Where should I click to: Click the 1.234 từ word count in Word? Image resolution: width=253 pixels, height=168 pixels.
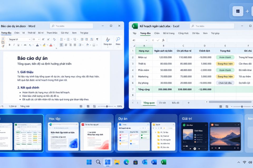(13, 106)
